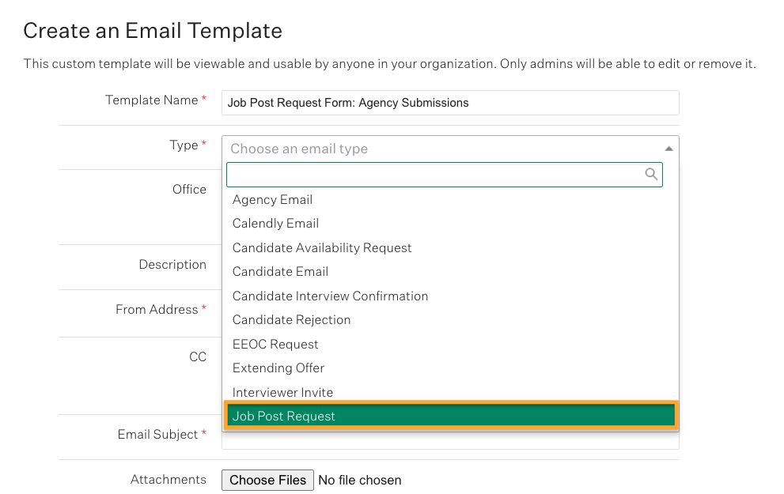Screen dimensions: 784x494
Task: Collapse the email type list via the caret arrow
Action: coord(668,148)
